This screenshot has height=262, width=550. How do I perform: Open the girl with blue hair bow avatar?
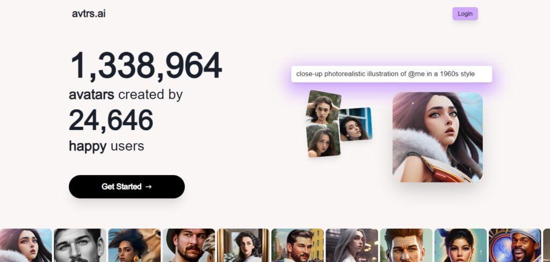(x=460, y=245)
